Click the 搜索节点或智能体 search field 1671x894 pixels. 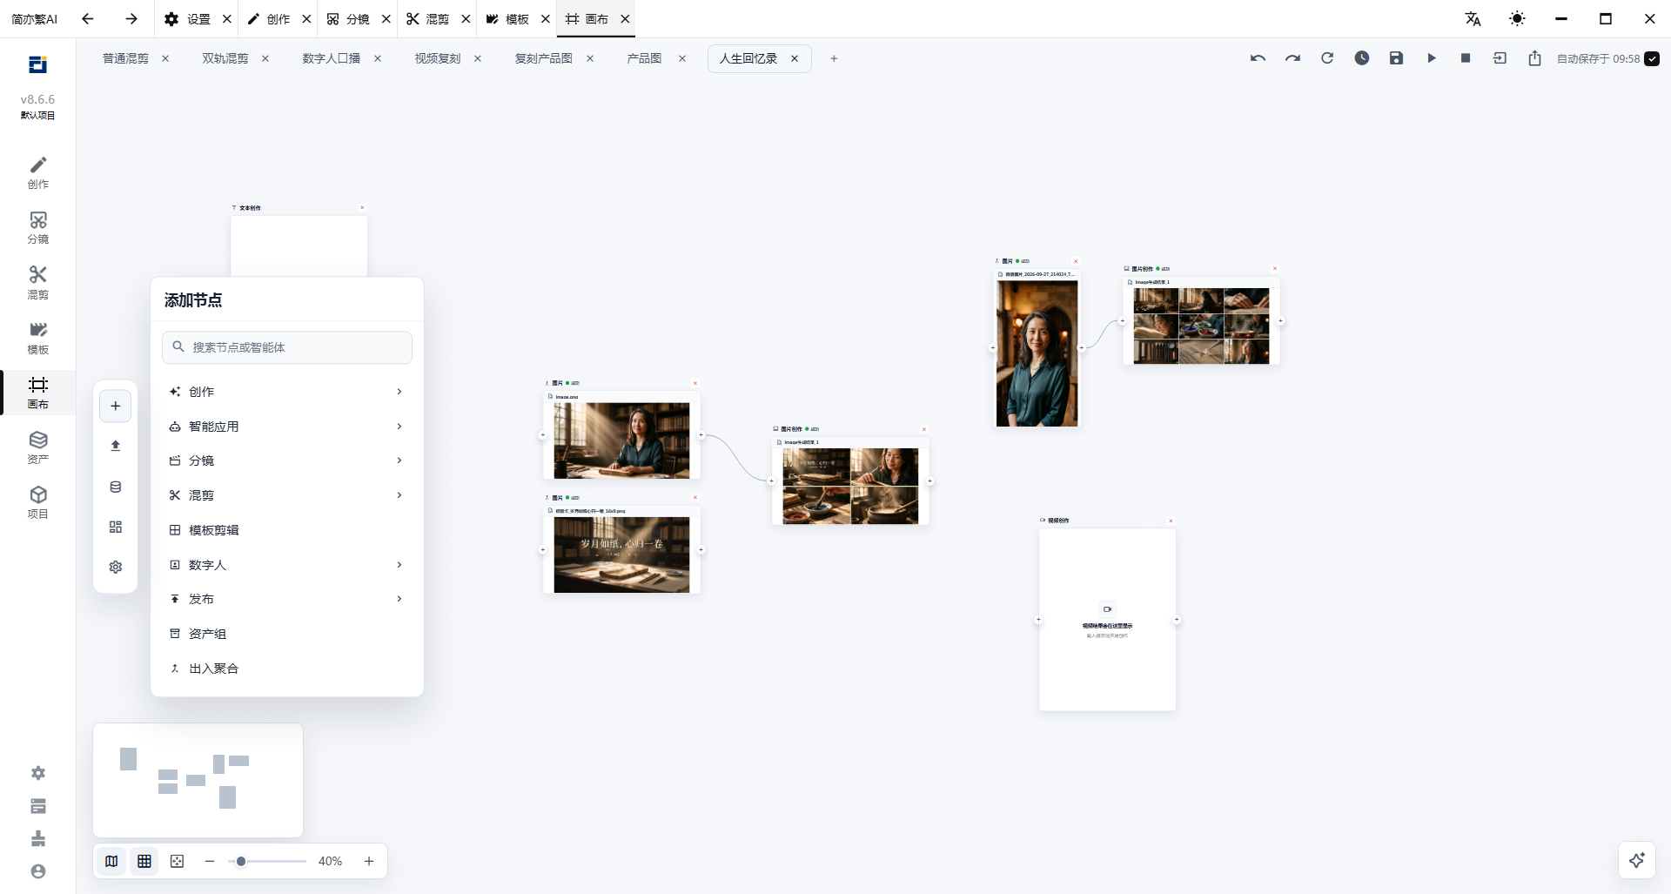pos(287,347)
